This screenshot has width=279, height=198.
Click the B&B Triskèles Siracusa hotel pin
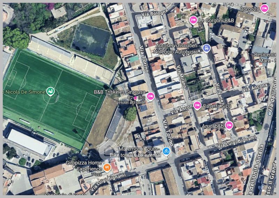click(x=151, y=96)
